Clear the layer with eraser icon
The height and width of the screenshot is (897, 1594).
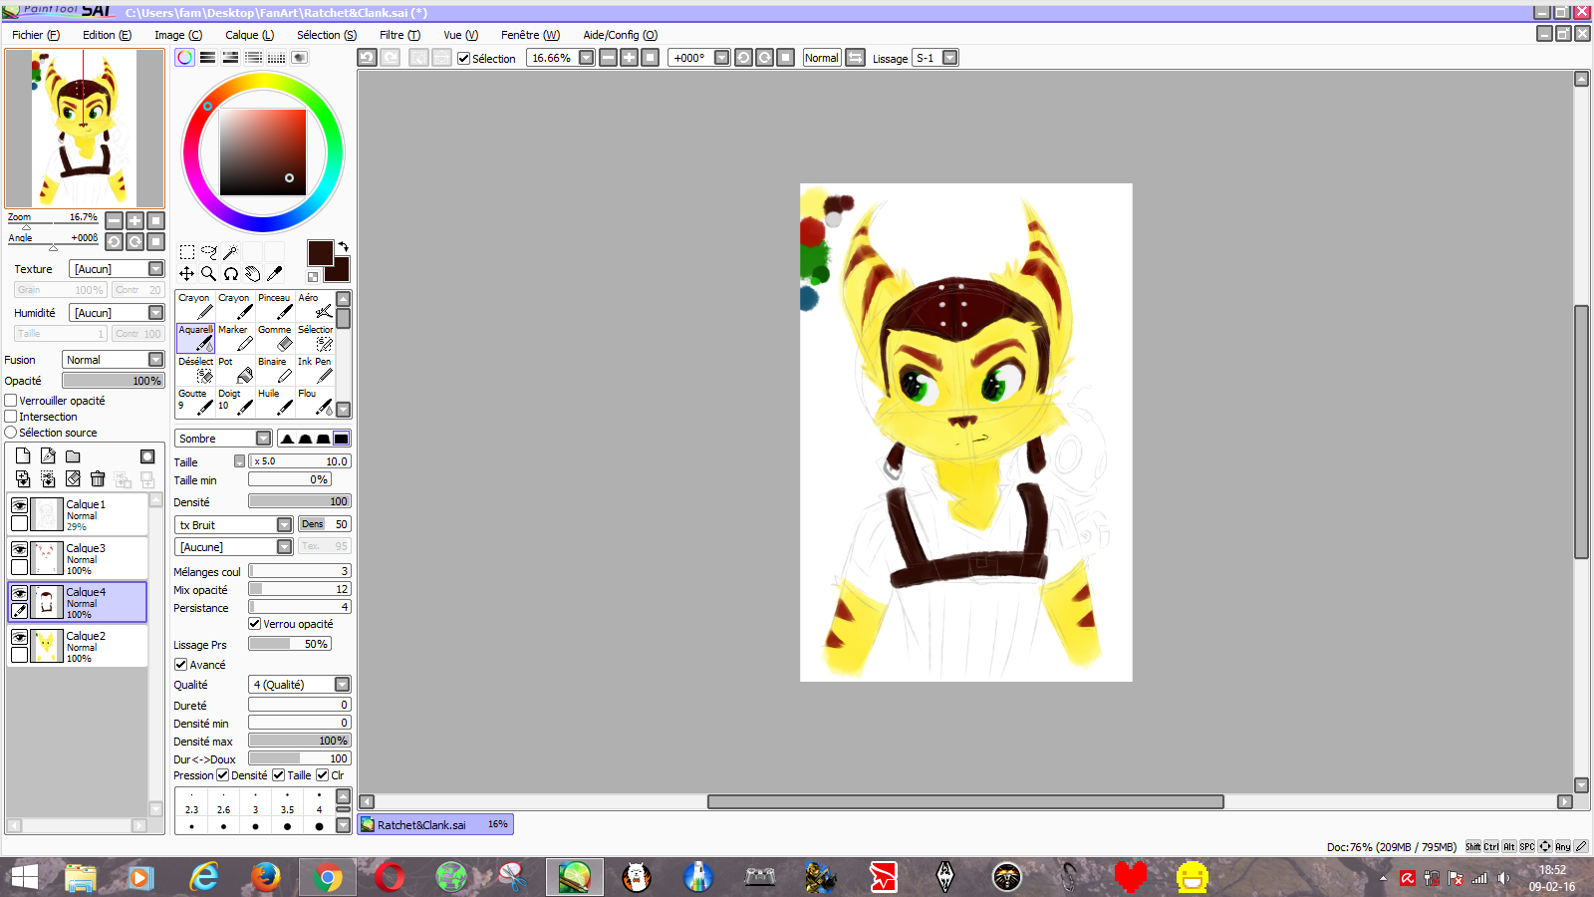tap(73, 479)
